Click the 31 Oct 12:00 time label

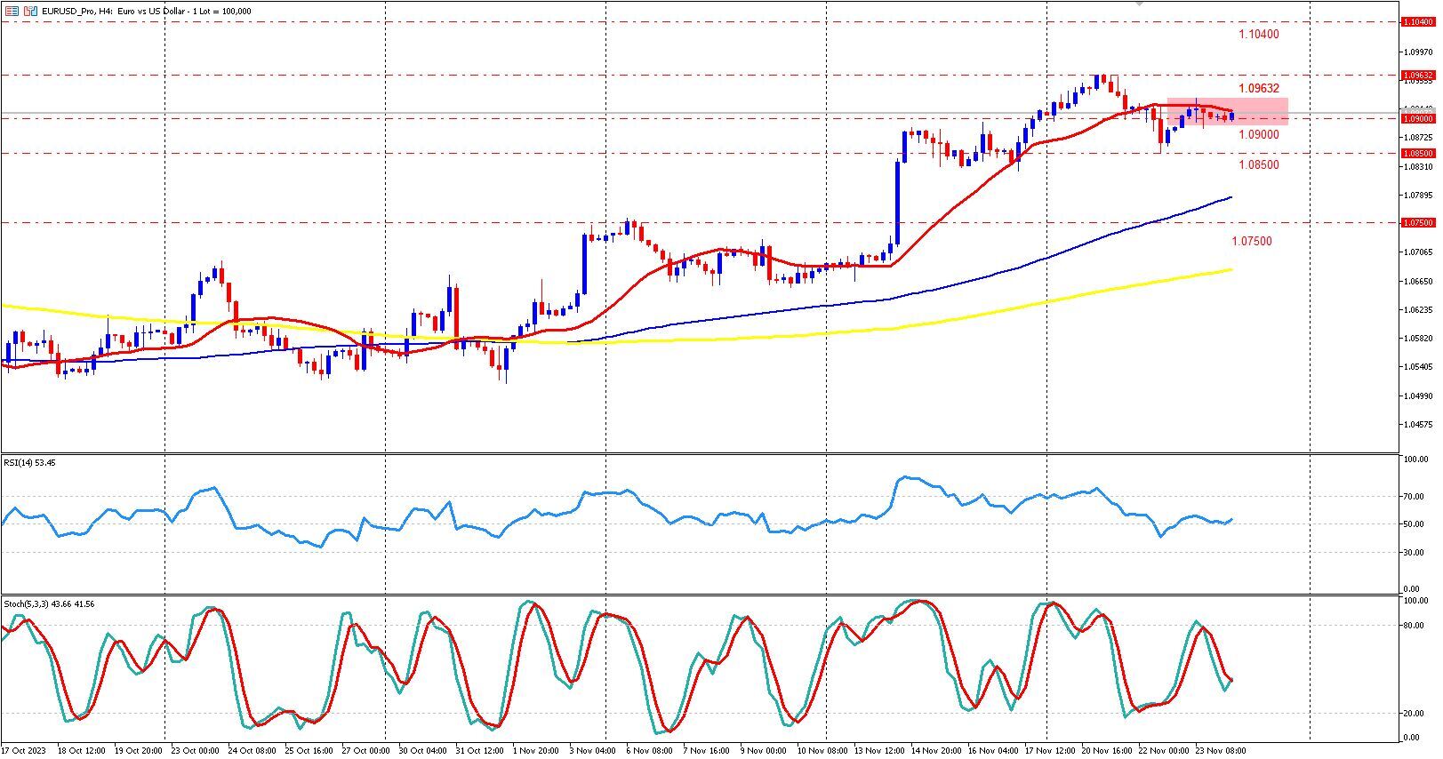(481, 751)
